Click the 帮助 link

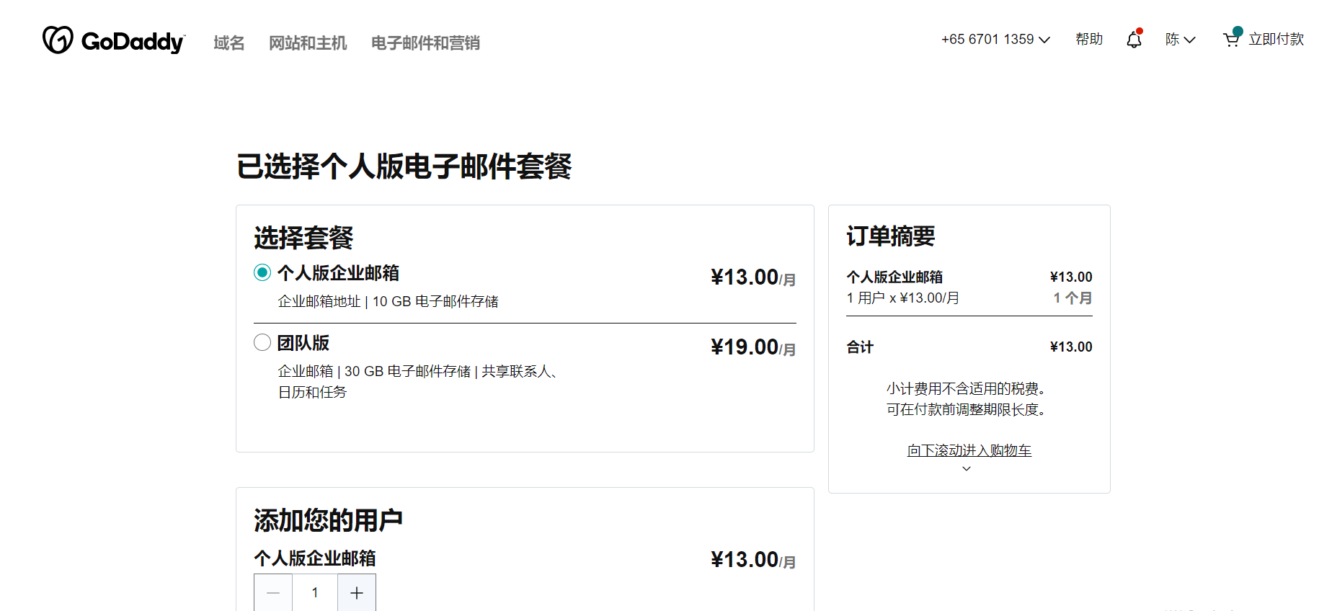pyautogui.click(x=1089, y=40)
